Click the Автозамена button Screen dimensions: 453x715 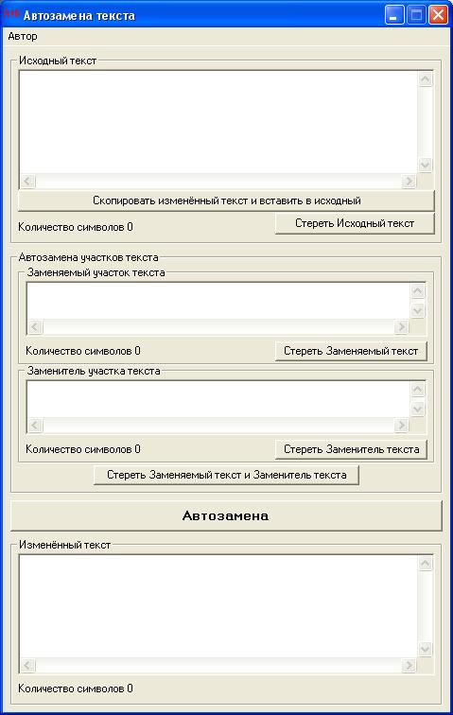(x=226, y=515)
